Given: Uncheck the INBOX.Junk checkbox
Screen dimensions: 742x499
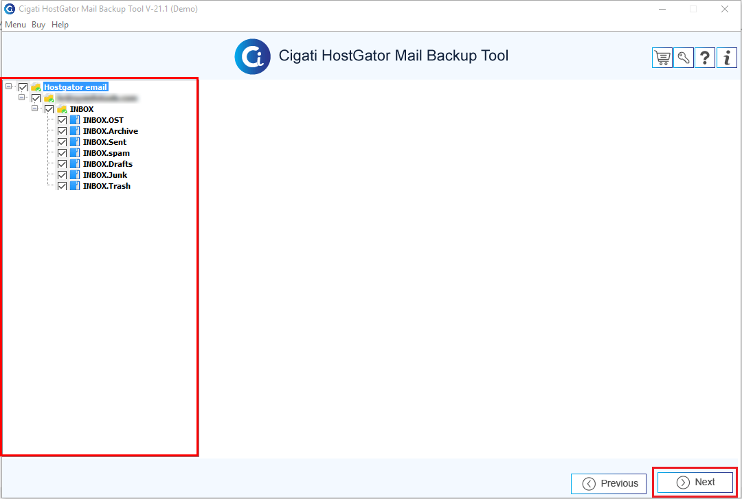Looking at the screenshot, I should tap(62, 175).
